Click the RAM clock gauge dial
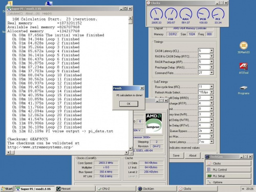 click(x=186, y=14)
